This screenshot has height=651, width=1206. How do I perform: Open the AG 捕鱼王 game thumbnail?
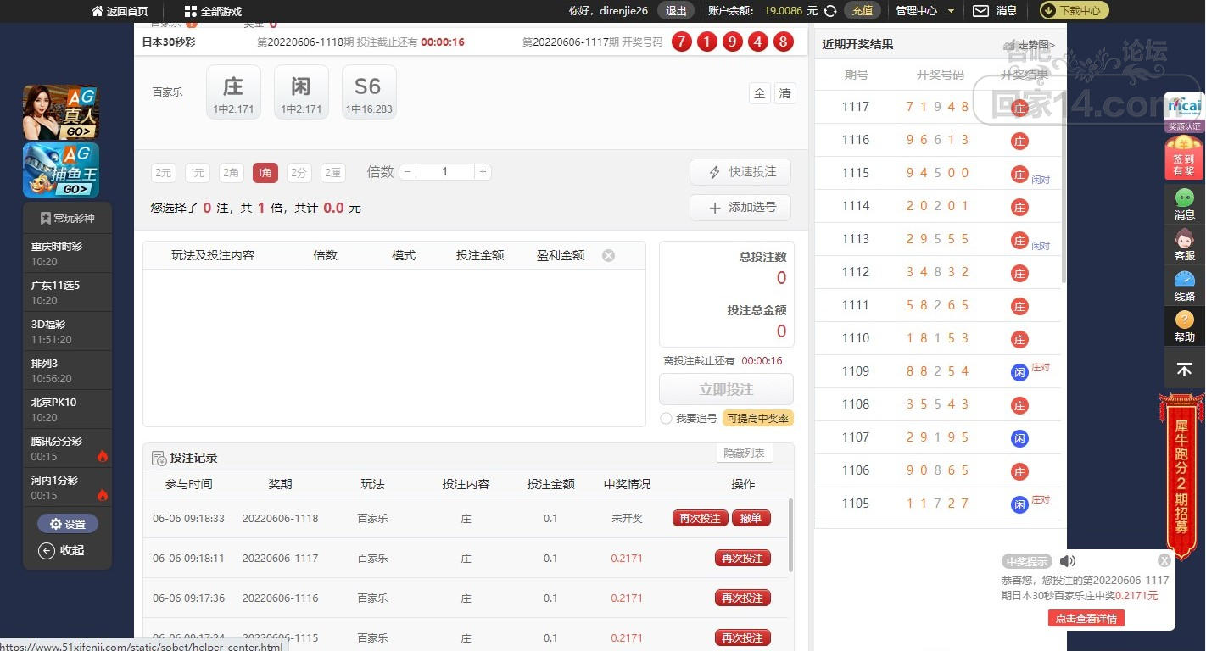61,170
